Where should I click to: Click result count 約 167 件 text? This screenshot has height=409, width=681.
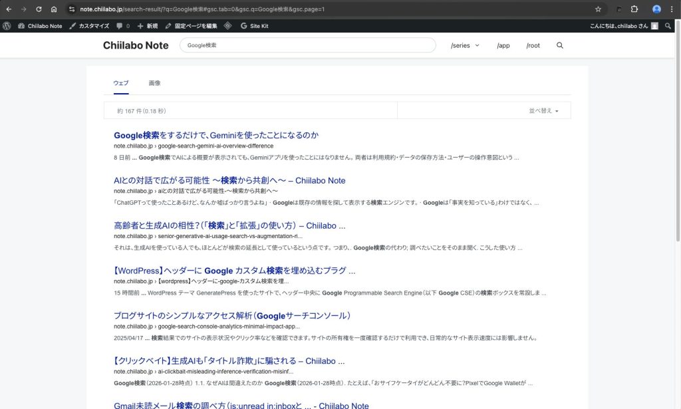pos(141,111)
